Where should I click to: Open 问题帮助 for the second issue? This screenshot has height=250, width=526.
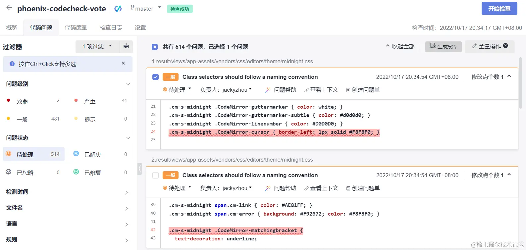pos(280,188)
